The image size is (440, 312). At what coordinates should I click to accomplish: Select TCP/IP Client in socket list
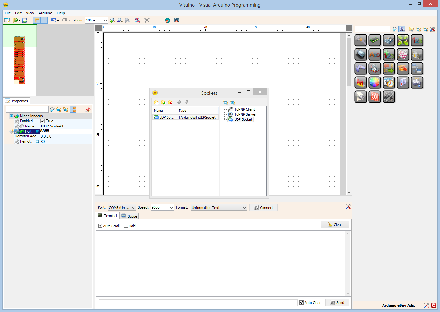[245, 109]
